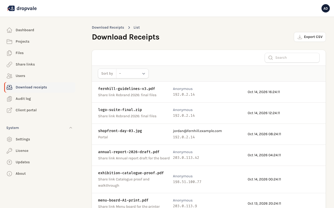Select exhibition-catalogue-proof.pdf row
Screen dimensions: 334x208
click(x=209, y=179)
